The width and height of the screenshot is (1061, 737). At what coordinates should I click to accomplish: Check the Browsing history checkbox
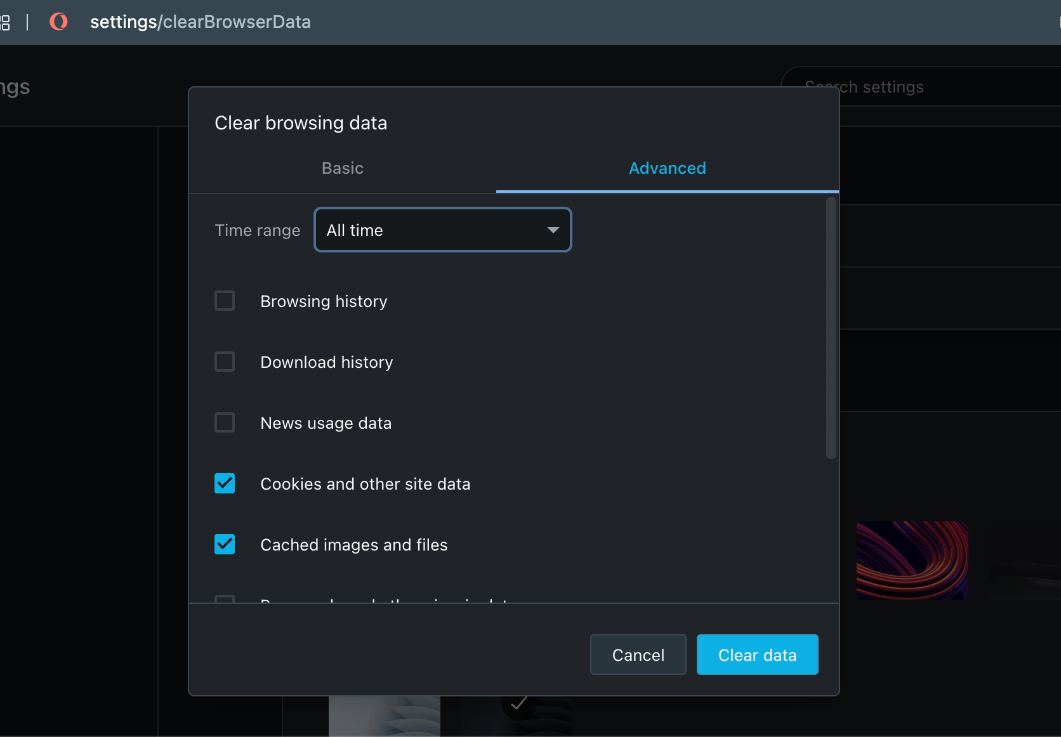(x=225, y=301)
